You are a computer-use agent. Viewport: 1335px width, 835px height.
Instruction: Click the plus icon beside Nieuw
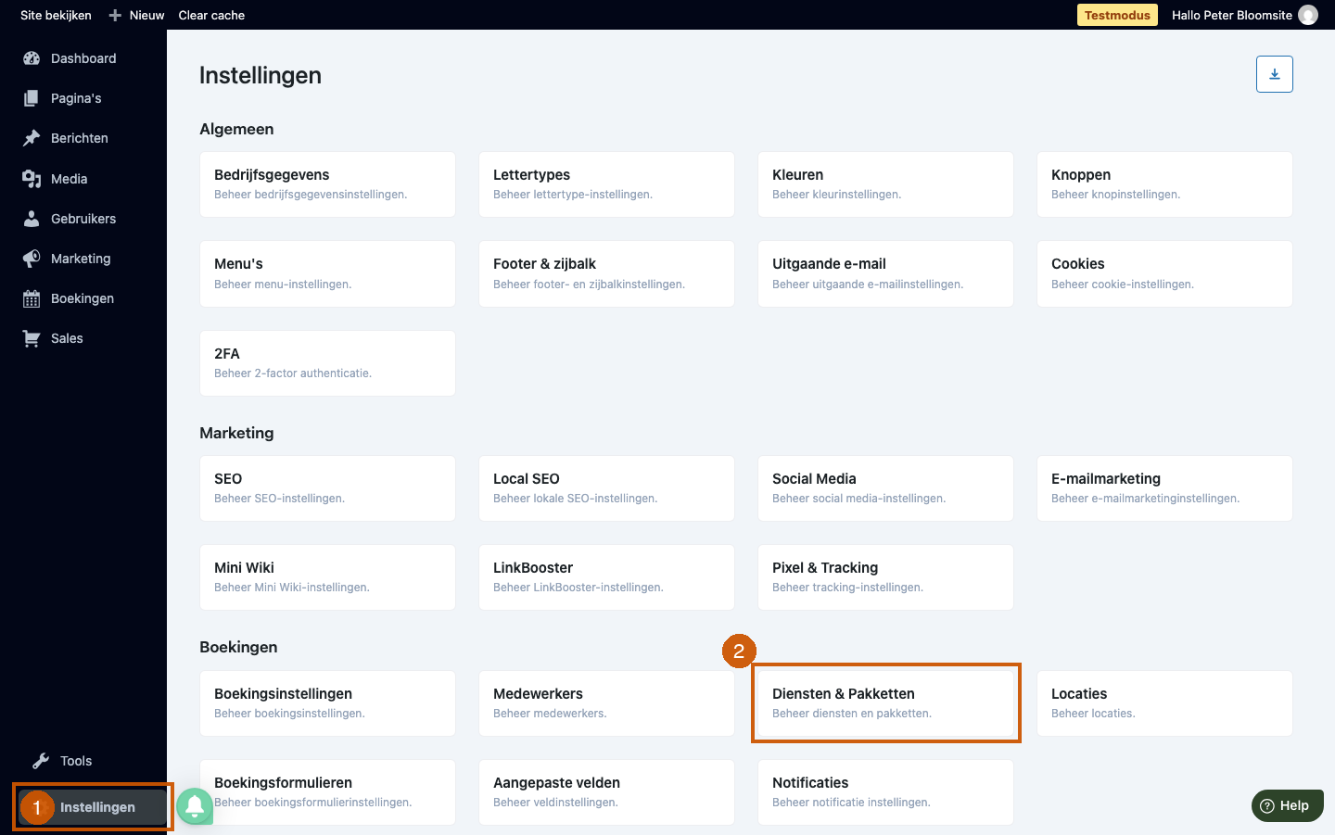click(115, 15)
